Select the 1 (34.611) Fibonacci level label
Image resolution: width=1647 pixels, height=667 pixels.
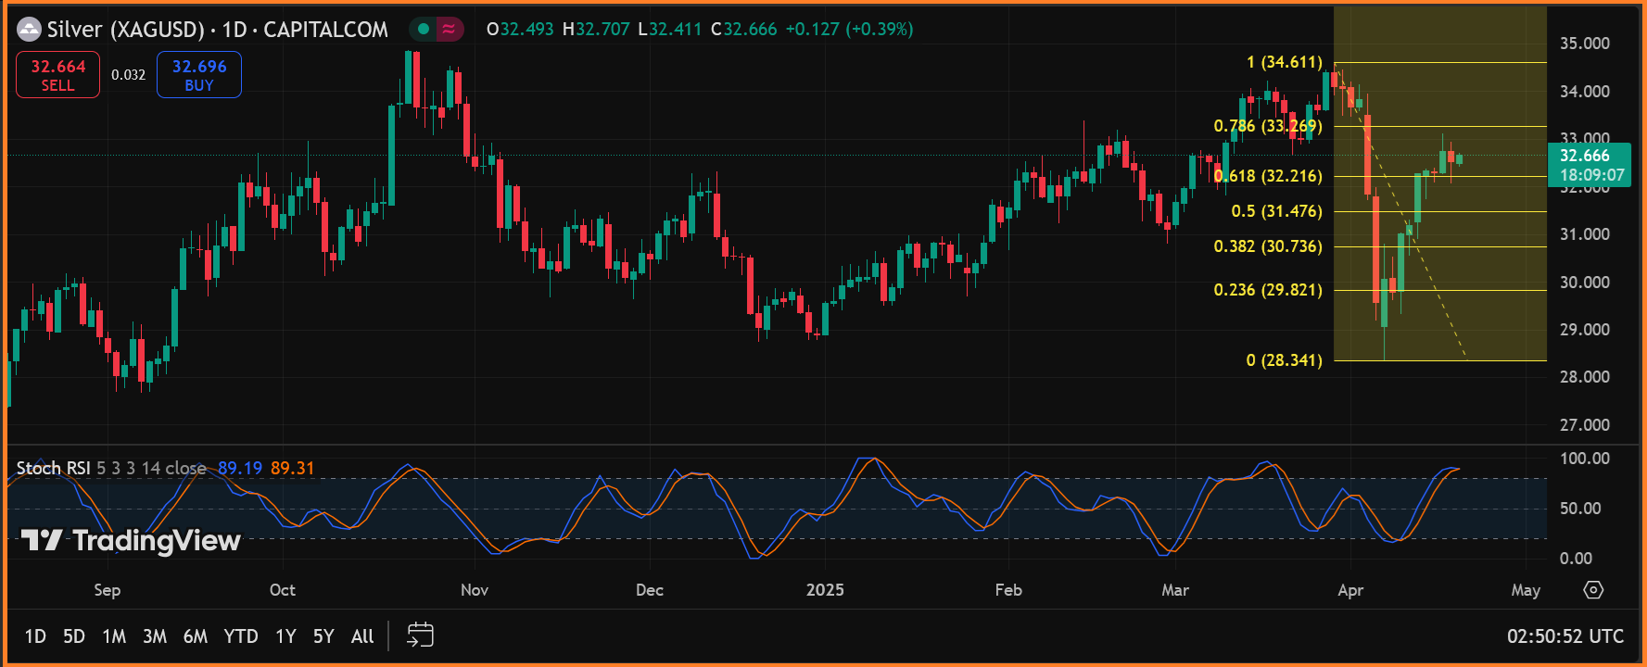(1284, 62)
